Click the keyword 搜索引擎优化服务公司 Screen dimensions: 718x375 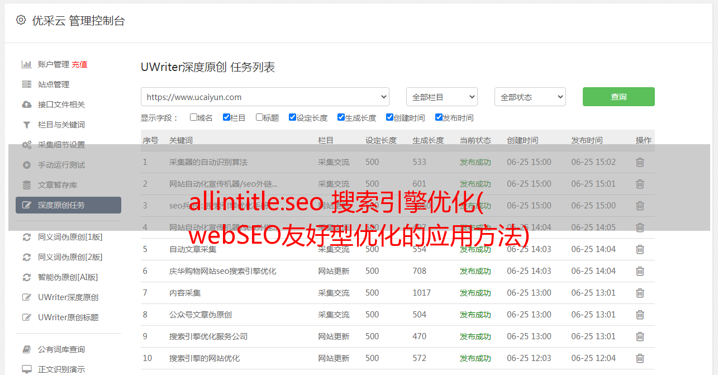208,336
